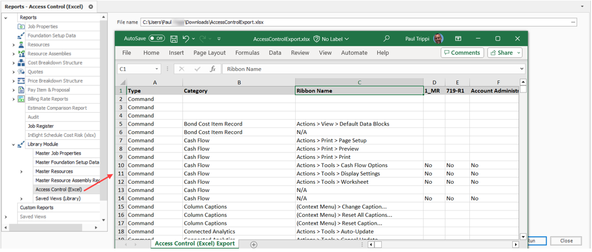
Task: Select Access Control (Excel) report item
Action: point(58,190)
